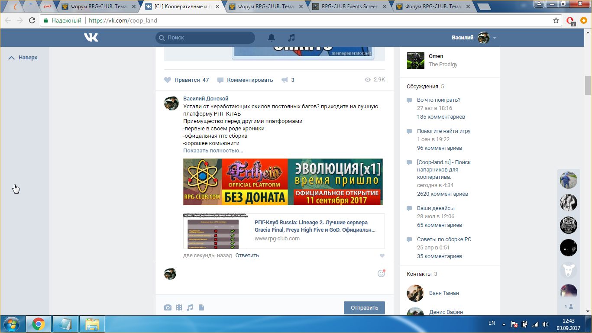Click the network signal tray icon

(535, 324)
